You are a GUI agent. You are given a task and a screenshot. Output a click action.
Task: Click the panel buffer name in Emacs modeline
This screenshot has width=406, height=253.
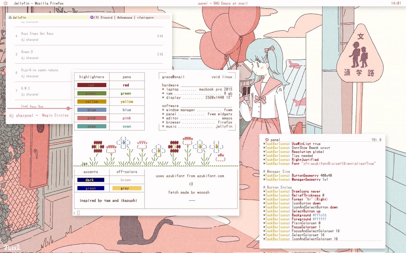click(x=275, y=140)
